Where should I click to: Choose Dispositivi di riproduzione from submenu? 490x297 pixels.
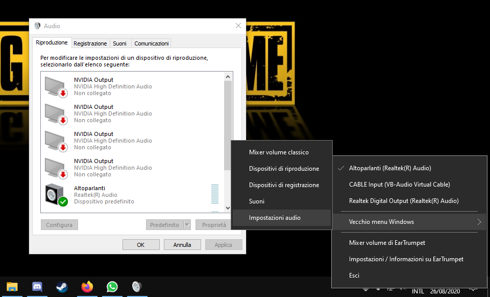click(x=282, y=169)
